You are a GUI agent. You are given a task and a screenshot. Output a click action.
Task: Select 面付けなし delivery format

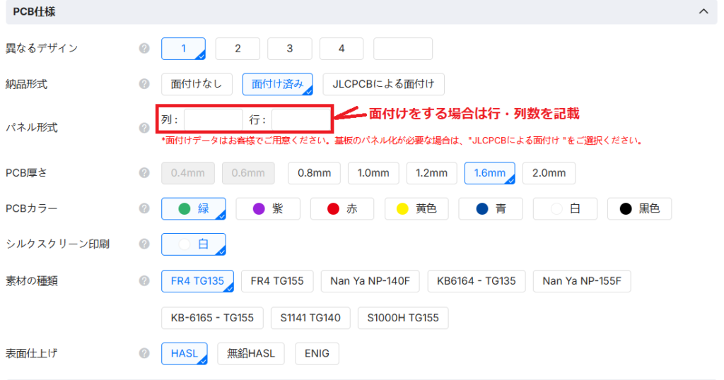click(197, 84)
